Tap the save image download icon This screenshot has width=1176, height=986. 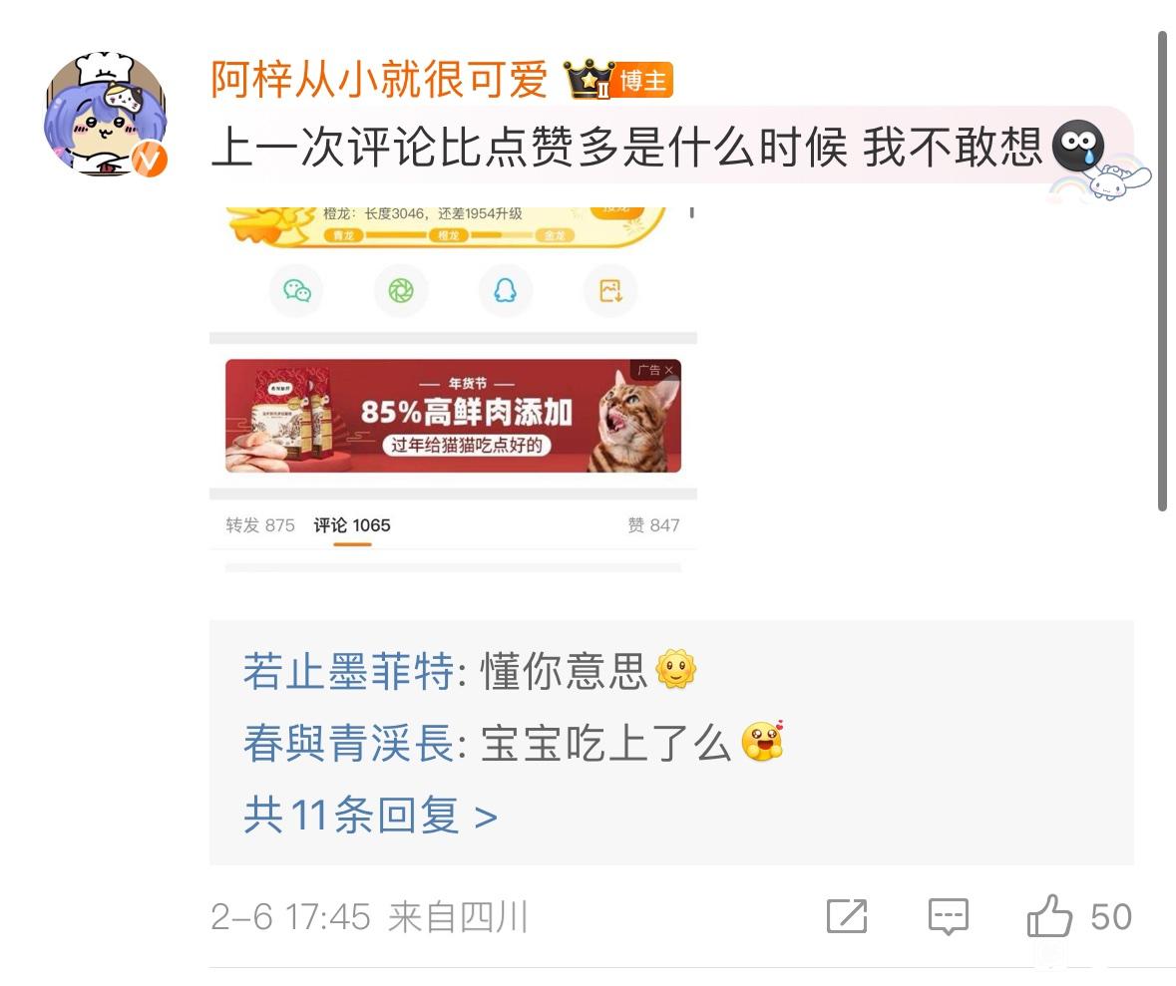pyautogui.click(x=610, y=290)
